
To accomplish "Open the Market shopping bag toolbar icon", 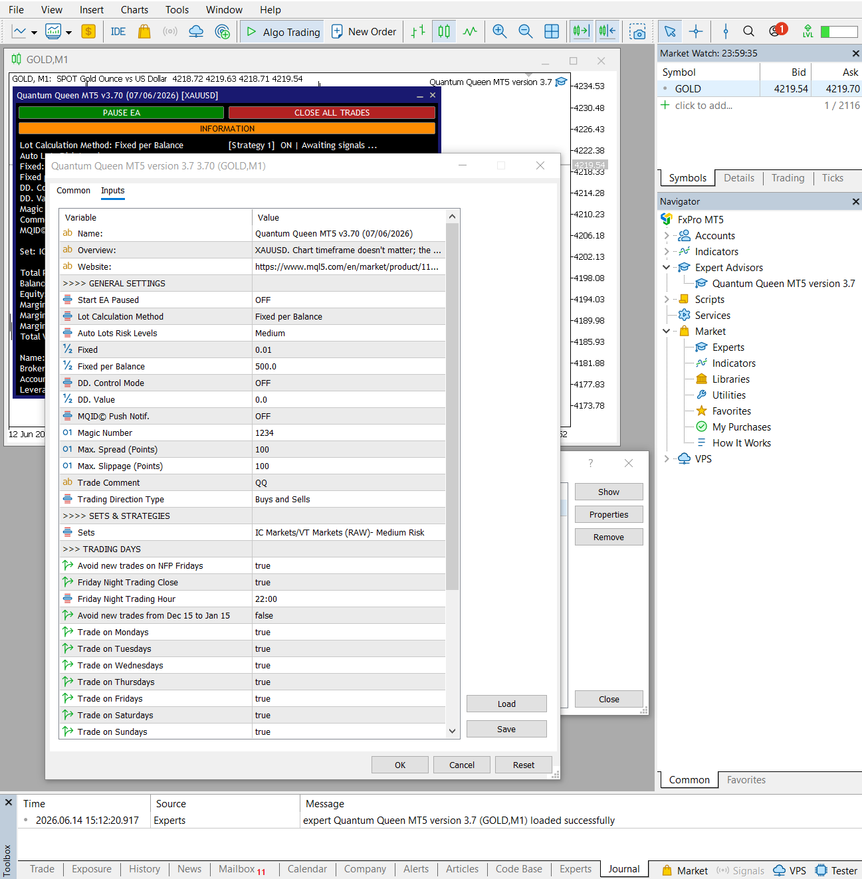I will click(x=144, y=31).
